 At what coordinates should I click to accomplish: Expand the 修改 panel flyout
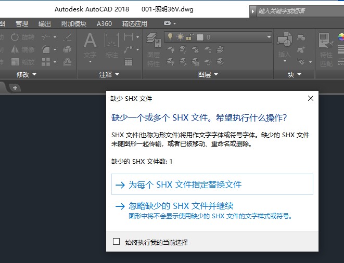[26, 74]
